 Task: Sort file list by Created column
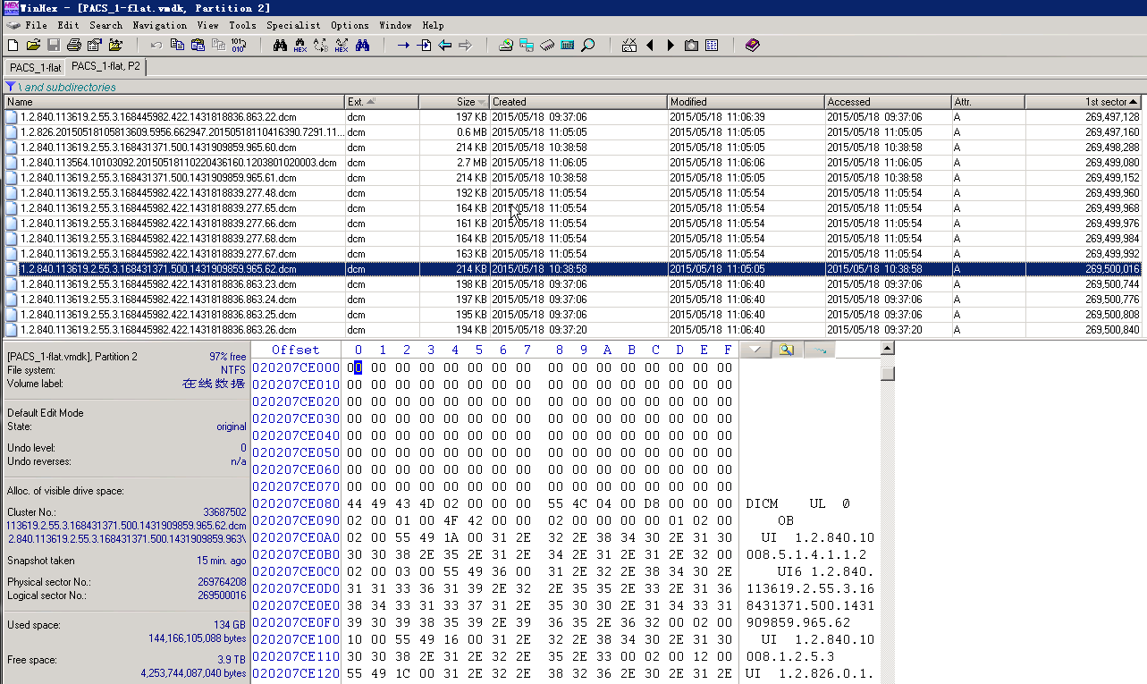click(578, 102)
